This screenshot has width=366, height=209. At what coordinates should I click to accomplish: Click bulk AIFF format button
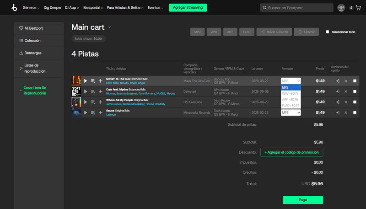click(230, 32)
